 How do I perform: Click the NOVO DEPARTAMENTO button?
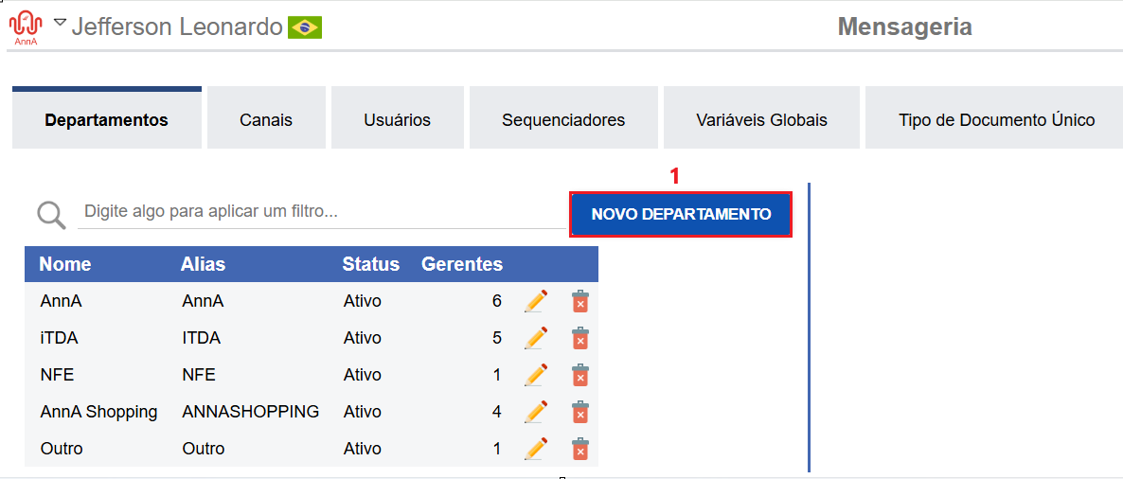681,214
